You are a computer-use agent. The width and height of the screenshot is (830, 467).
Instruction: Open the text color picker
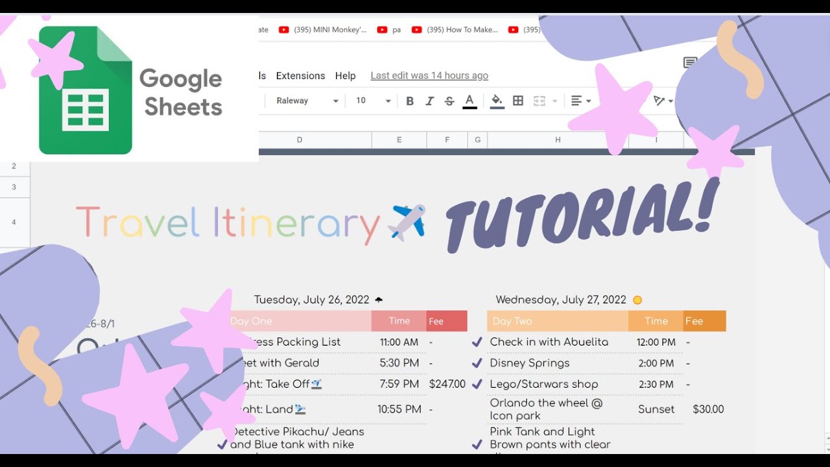[469, 101]
